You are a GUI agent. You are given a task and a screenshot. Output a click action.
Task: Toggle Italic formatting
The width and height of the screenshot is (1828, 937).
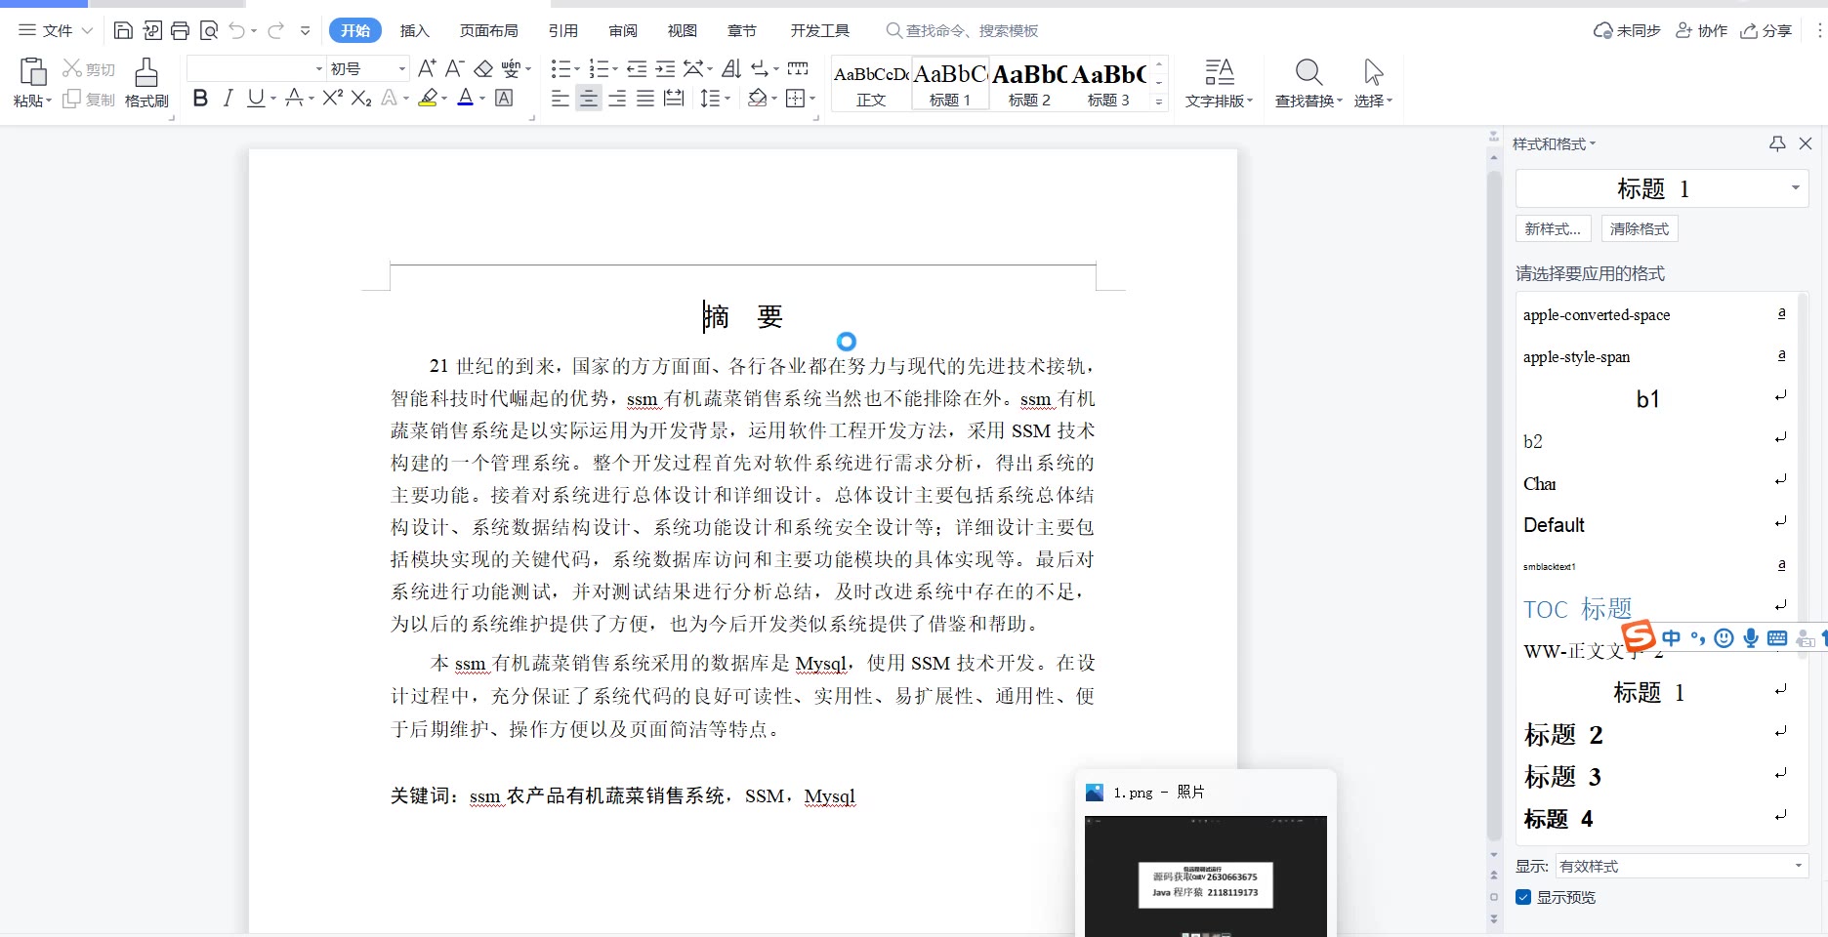[x=228, y=98]
